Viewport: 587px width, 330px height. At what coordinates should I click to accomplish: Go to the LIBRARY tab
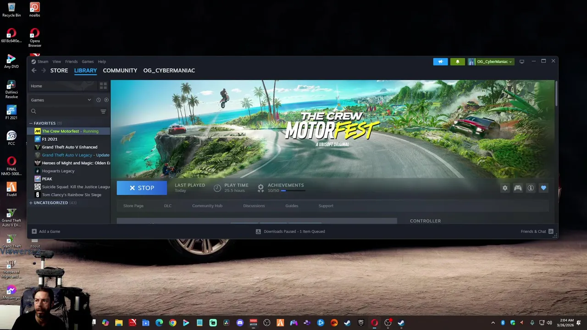click(x=85, y=70)
